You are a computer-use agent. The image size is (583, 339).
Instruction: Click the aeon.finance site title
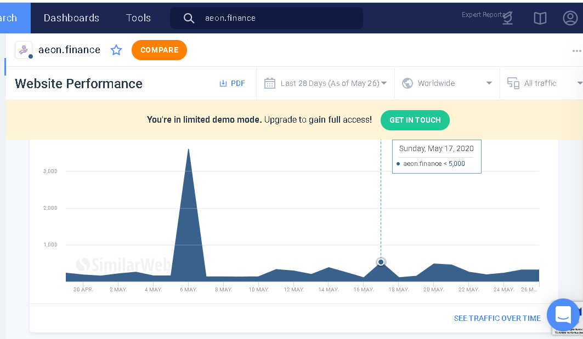point(69,50)
